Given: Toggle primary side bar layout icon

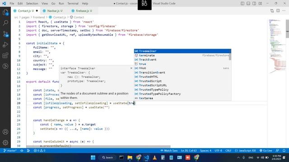Looking at the screenshot, I should 242,4.
